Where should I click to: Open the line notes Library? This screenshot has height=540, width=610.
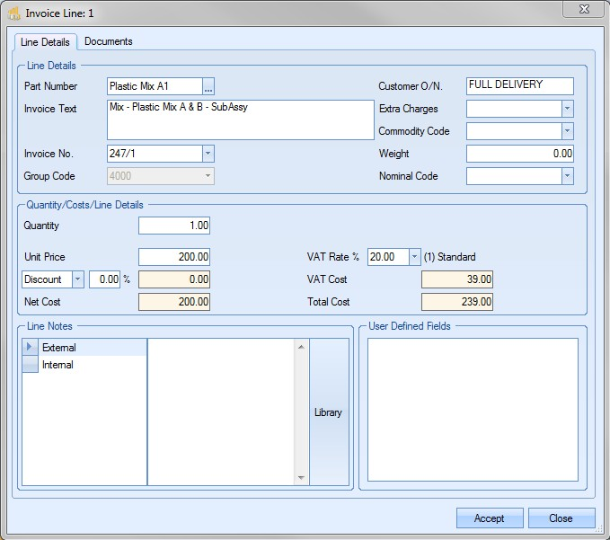tap(328, 412)
